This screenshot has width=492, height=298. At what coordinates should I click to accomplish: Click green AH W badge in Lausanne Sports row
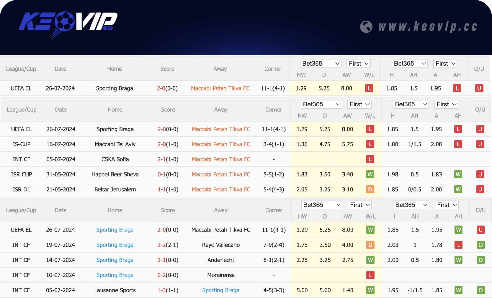pos(458,290)
